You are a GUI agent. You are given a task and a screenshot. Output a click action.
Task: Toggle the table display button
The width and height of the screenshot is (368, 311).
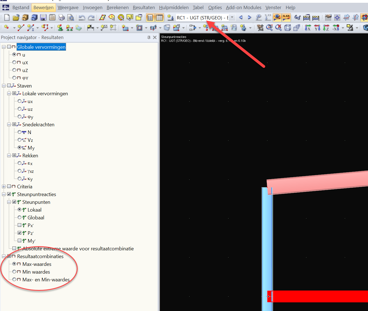pyautogui.click(x=159, y=18)
